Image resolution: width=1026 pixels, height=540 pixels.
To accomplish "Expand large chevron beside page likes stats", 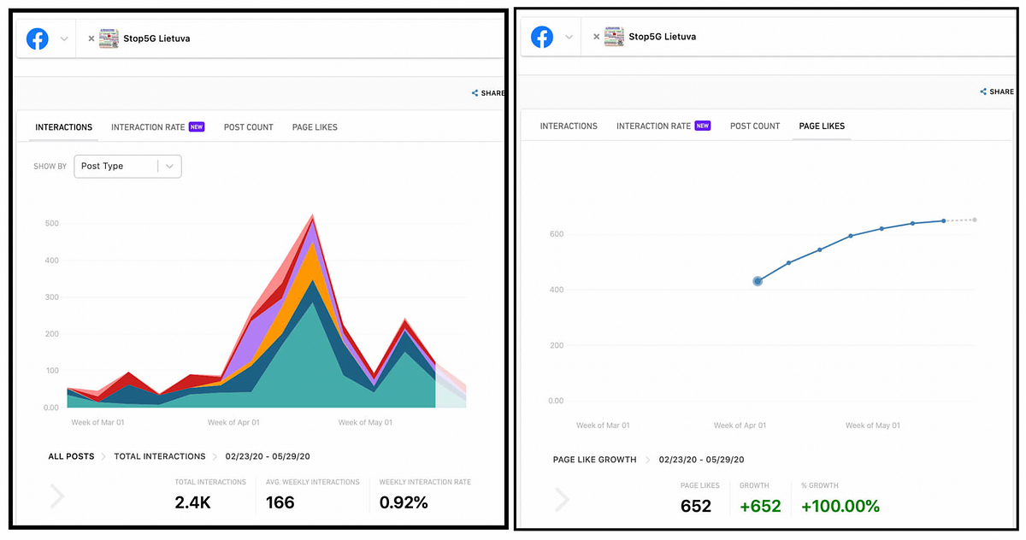I will click(563, 498).
